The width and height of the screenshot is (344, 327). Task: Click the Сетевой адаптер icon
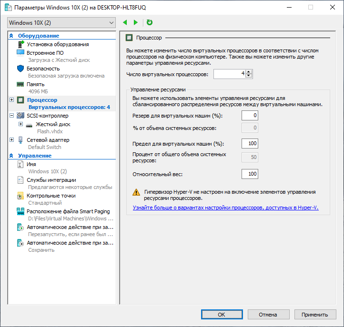[x=20, y=140]
